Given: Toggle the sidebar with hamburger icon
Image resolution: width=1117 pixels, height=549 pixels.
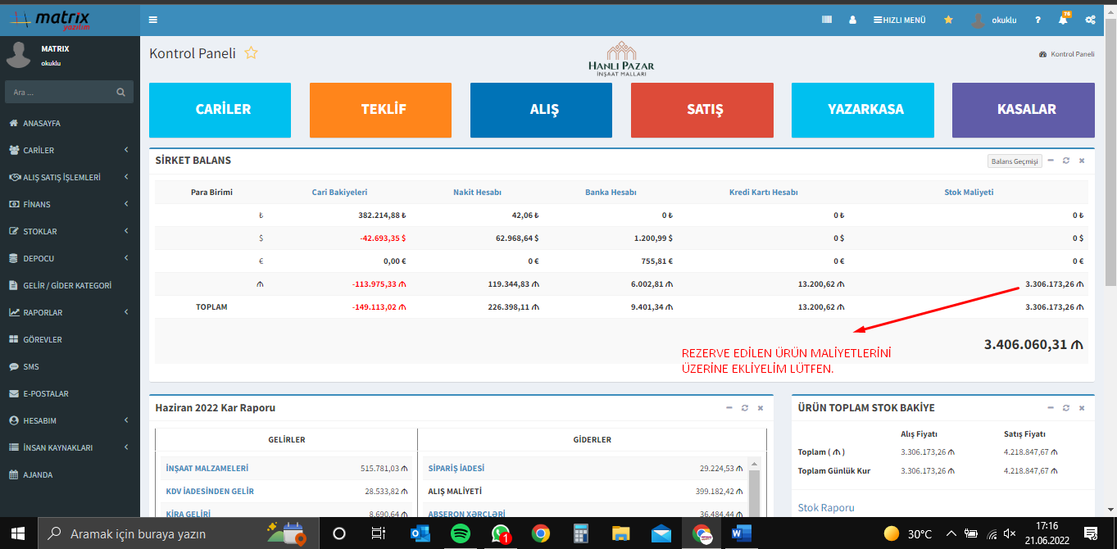Looking at the screenshot, I should click(x=153, y=20).
